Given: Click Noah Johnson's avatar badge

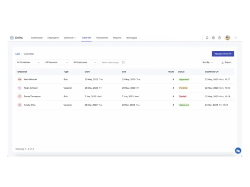Looking at the screenshot, I should (19, 88).
